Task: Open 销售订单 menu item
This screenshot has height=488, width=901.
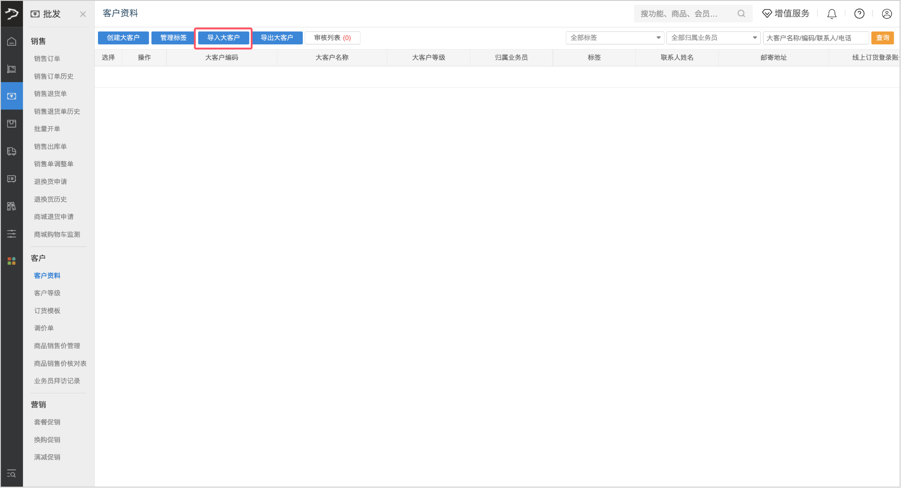Action: 47,59
